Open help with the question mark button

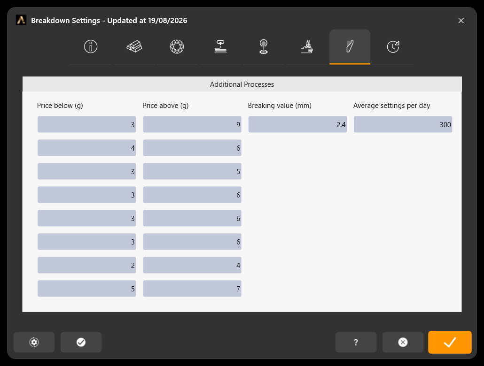click(356, 342)
